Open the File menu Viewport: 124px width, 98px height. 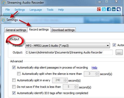tap(8, 10)
